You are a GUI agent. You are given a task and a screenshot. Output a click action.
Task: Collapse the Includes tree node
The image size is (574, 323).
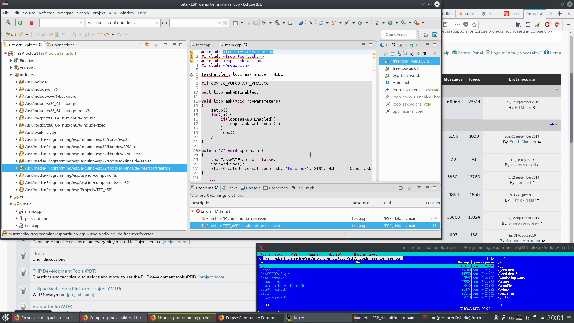[11, 75]
